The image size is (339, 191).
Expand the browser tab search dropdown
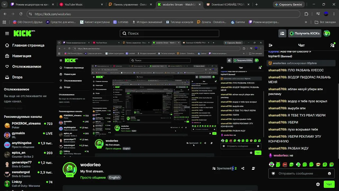click(5, 5)
